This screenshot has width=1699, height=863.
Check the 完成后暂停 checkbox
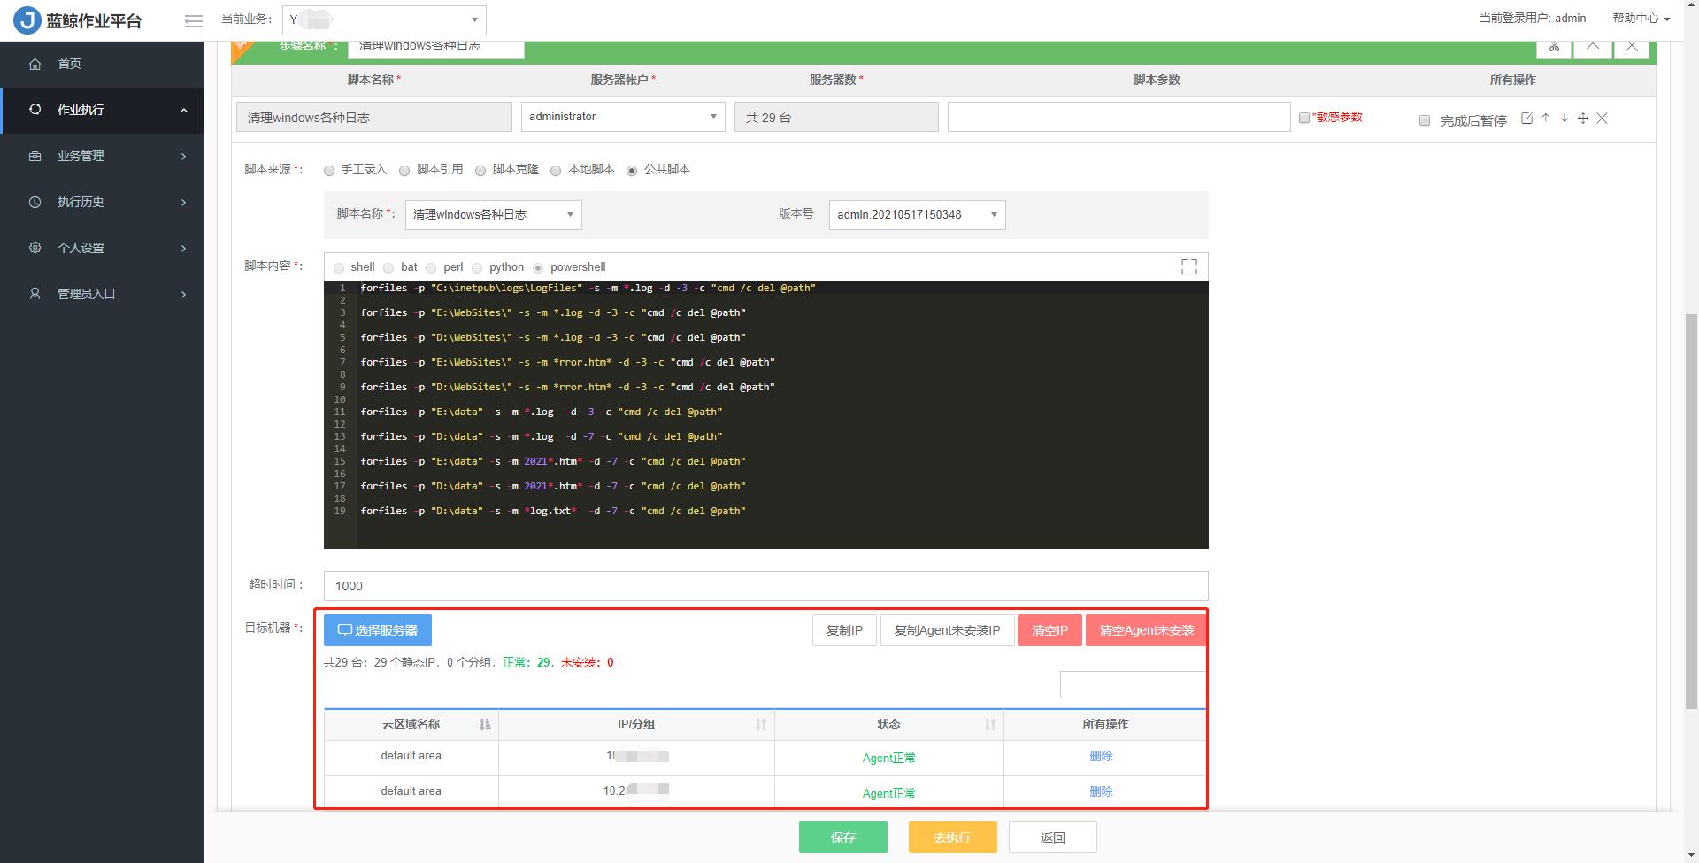coord(1425,120)
